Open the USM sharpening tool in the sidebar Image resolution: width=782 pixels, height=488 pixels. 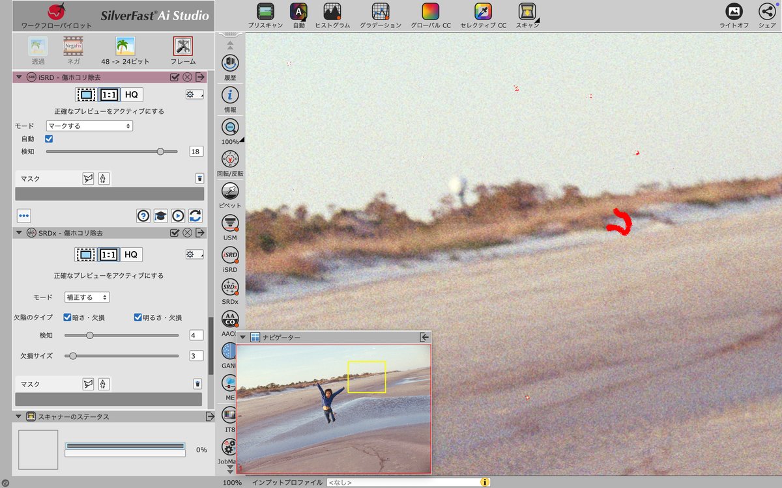tap(229, 223)
